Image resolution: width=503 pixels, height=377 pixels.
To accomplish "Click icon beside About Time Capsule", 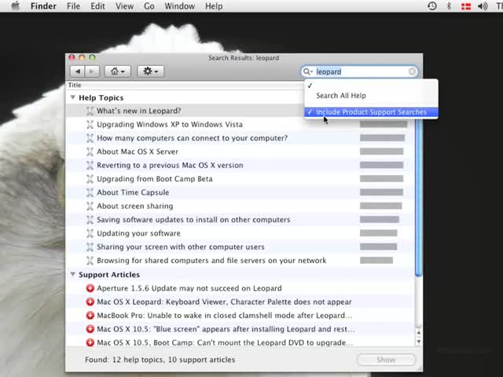I will point(90,192).
